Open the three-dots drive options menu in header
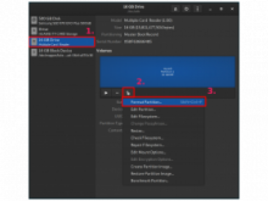 pyautogui.click(x=197, y=9)
